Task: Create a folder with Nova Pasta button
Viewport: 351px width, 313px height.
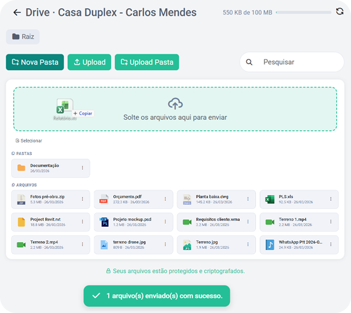Action: pos(35,62)
